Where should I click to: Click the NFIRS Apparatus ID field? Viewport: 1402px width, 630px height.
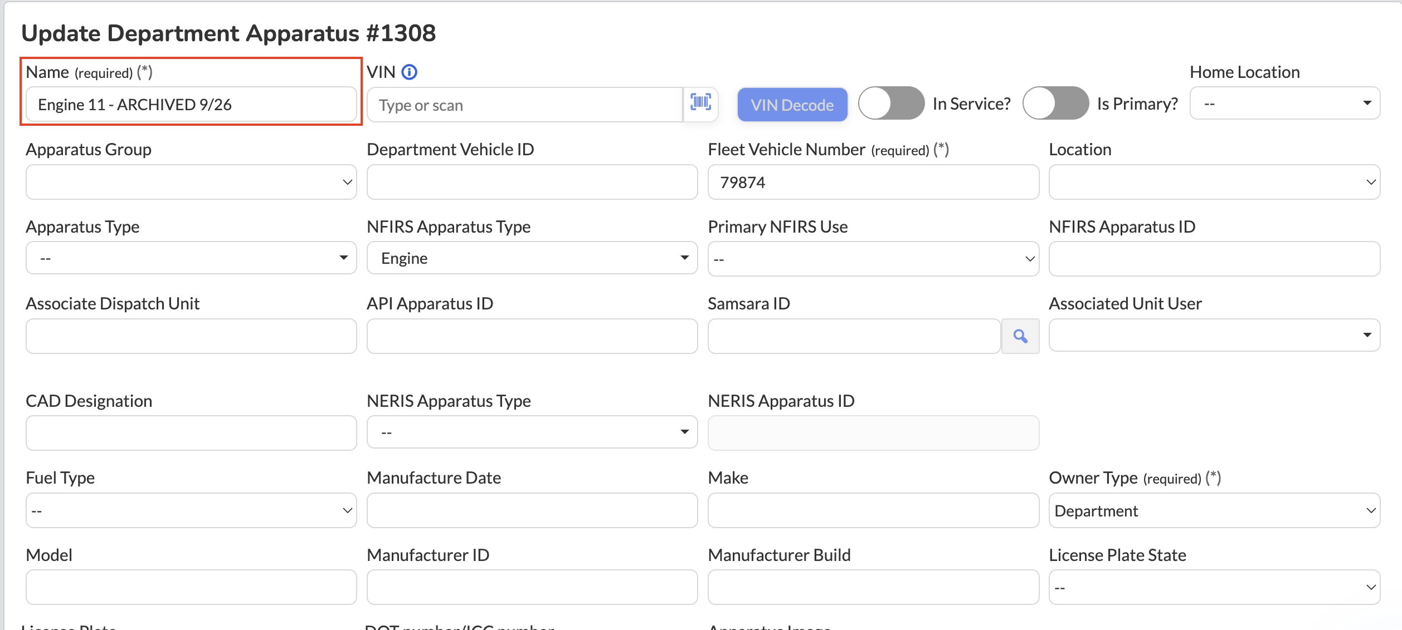1214,259
